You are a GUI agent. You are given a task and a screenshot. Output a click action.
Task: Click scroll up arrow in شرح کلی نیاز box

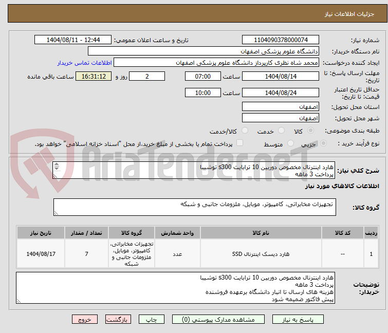coord(57,164)
